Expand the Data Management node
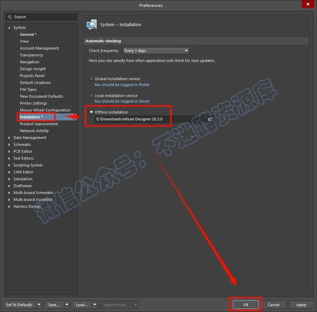 (x=9, y=138)
